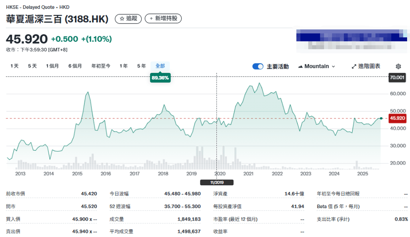Click the 成交量 value 1,849,183

click(x=189, y=219)
